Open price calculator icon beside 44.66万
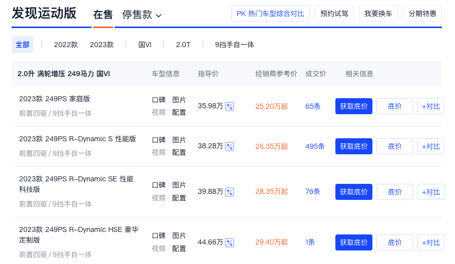Screen dimensions: 455x264 230,242
